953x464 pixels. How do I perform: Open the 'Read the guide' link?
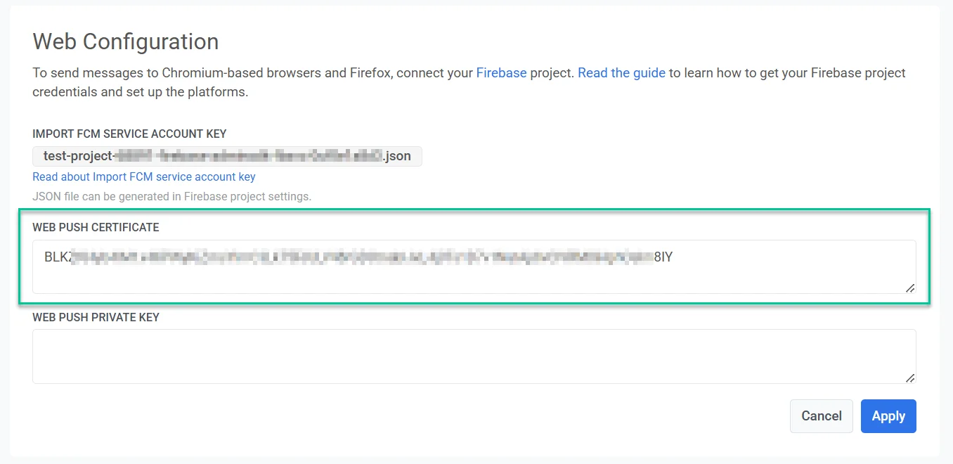pos(621,73)
